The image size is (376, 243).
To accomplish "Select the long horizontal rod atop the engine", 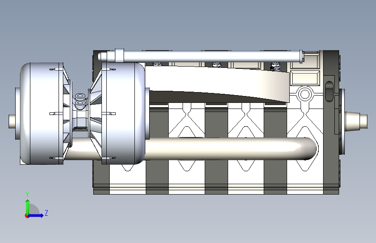I will click(x=200, y=57).
